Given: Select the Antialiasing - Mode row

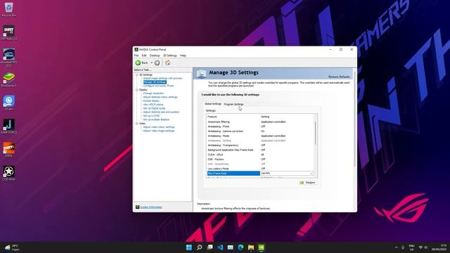Looking at the screenshot, I should click(260, 136).
